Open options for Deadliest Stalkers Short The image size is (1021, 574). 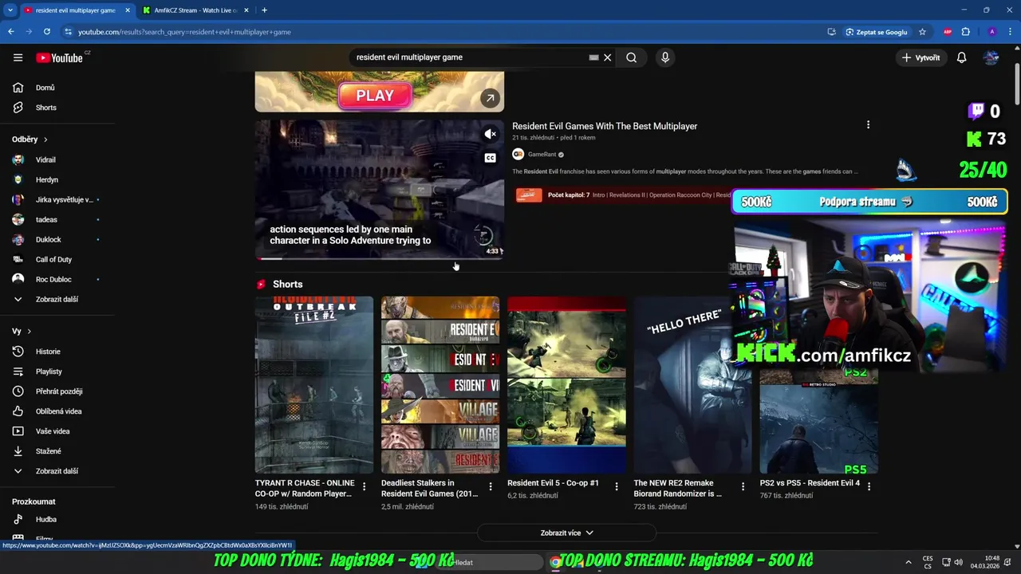[491, 486]
